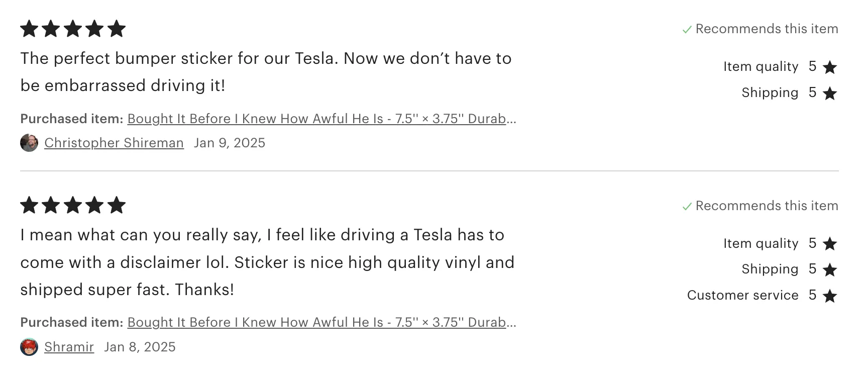Click the Customer service rating star
This screenshot has height=373, width=861.
pos(830,296)
